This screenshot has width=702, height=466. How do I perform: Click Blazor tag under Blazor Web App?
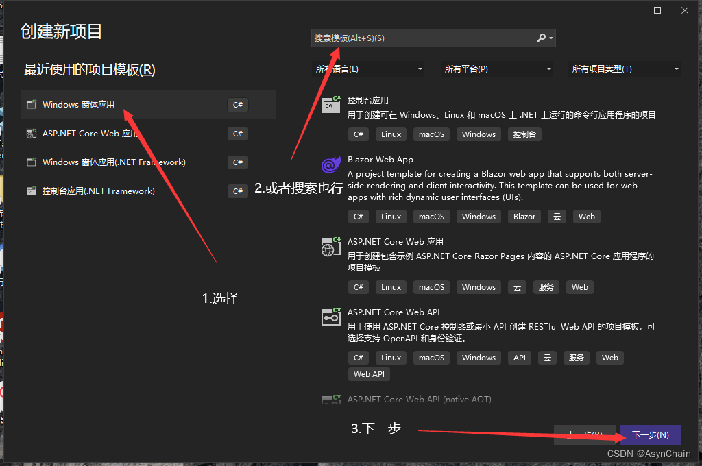tap(524, 217)
